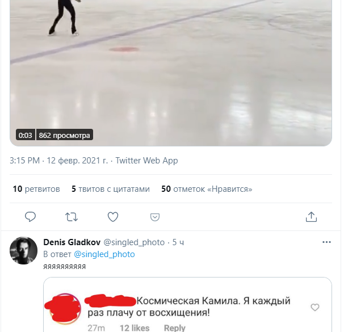The width and height of the screenshot is (344, 332).
Task: Show the 50 likes list
Action: [x=207, y=189]
